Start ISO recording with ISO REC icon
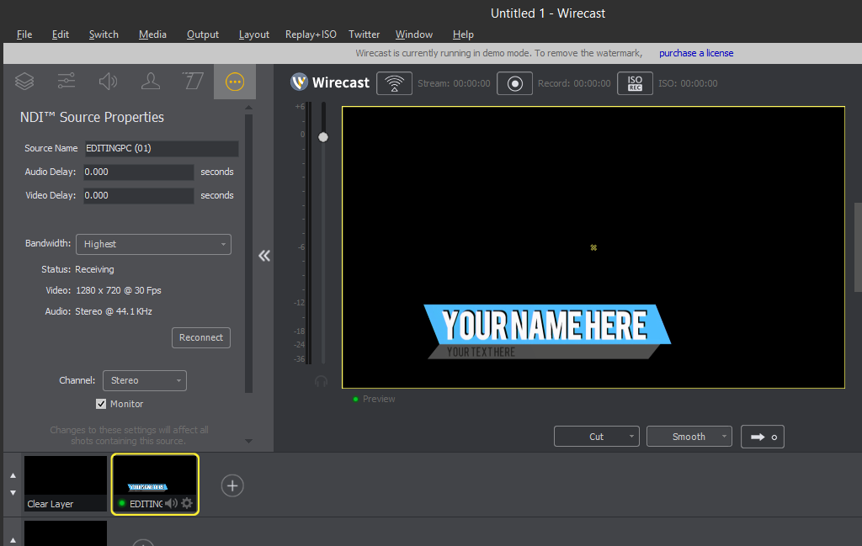The height and width of the screenshot is (546, 862). point(635,83)
